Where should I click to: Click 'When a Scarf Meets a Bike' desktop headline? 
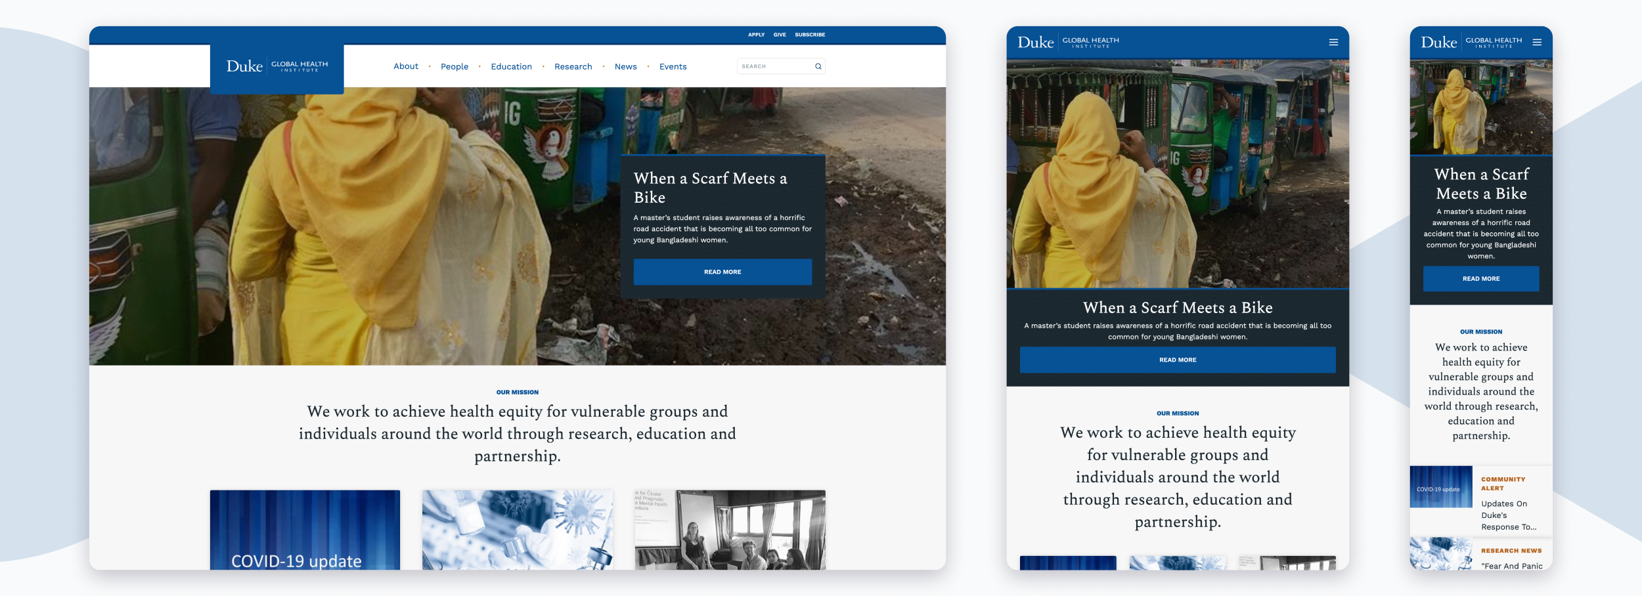click(711, 188)
